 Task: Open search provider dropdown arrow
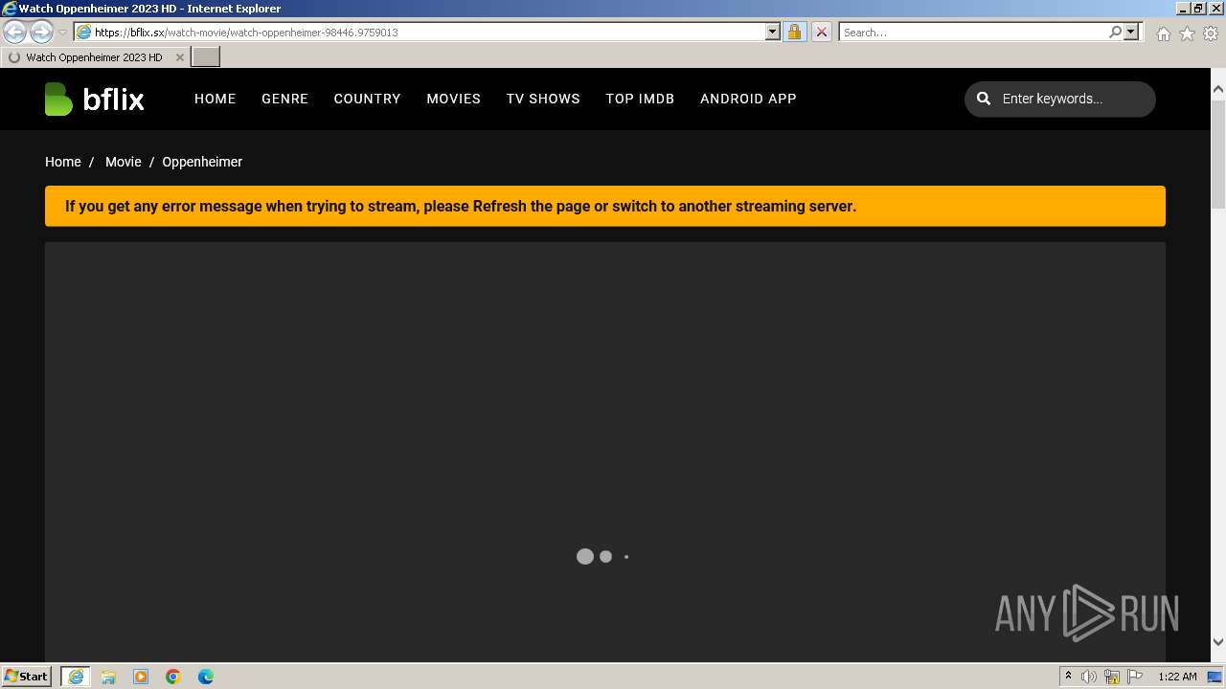[1131, 32]
